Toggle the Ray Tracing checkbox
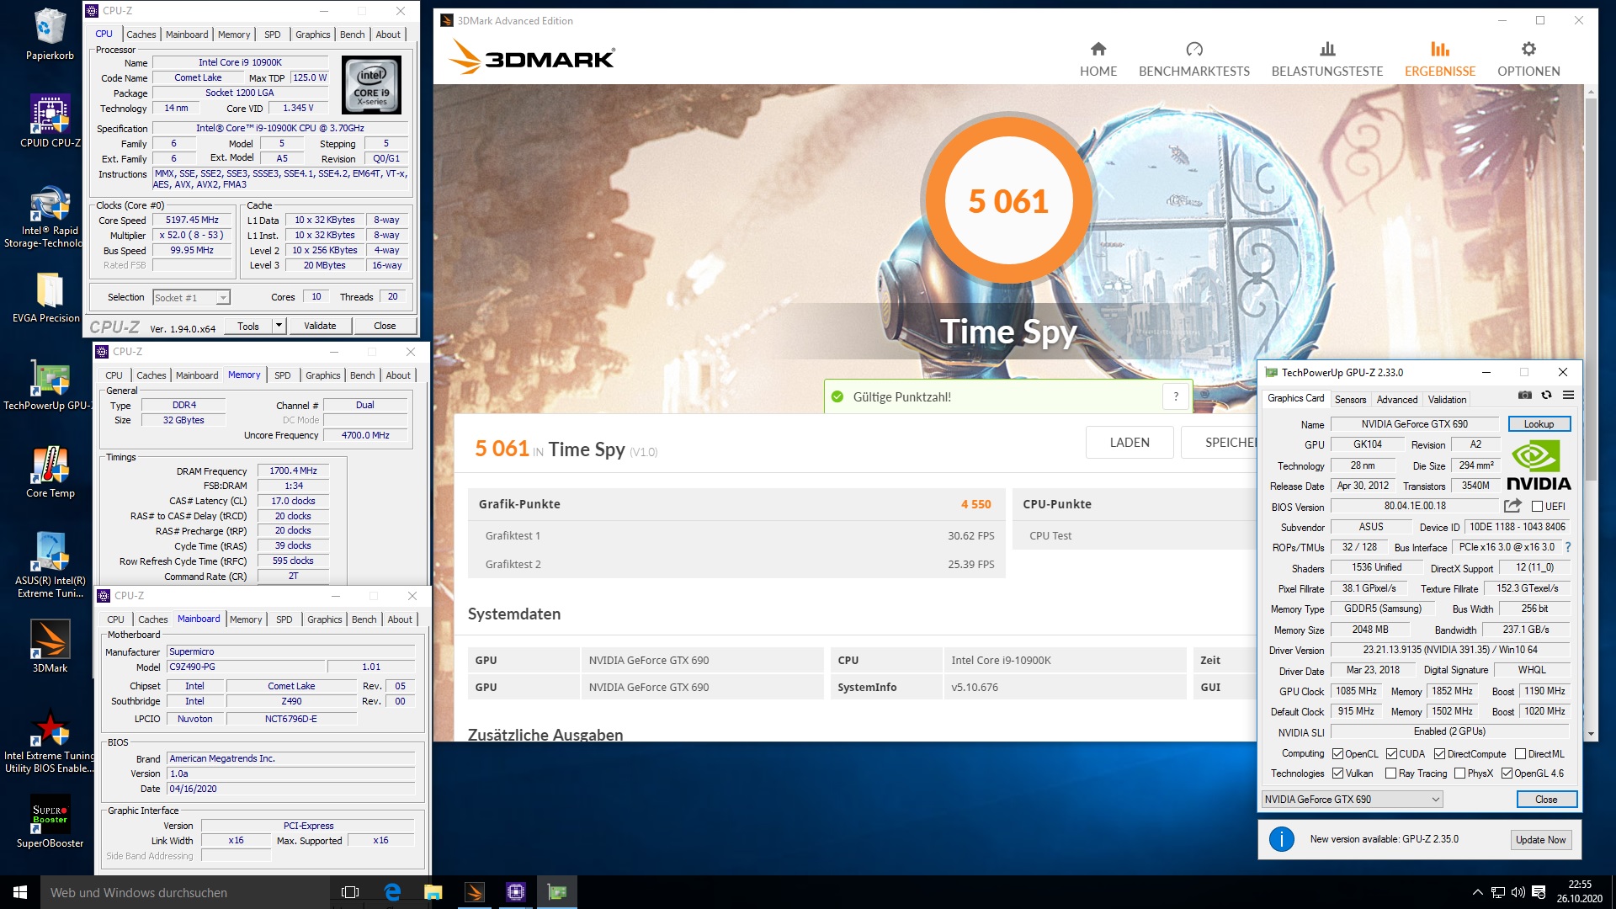Screen dimensions: 1616x909 point(1391,773)
